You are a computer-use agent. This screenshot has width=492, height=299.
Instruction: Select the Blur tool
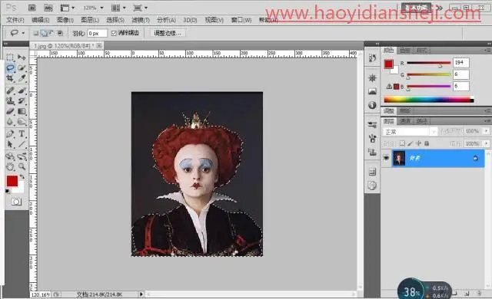(x=10, y=122)
